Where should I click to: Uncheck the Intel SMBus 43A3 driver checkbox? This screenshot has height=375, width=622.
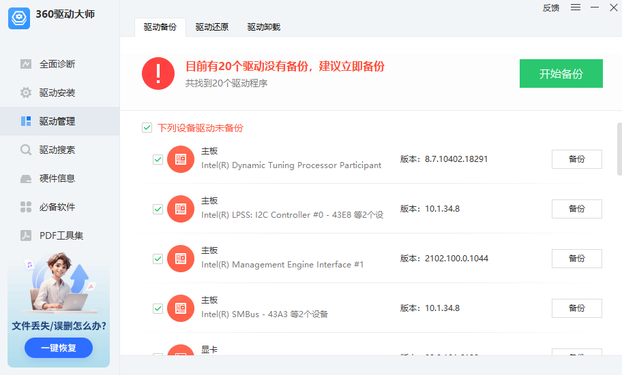pos(158,308)
